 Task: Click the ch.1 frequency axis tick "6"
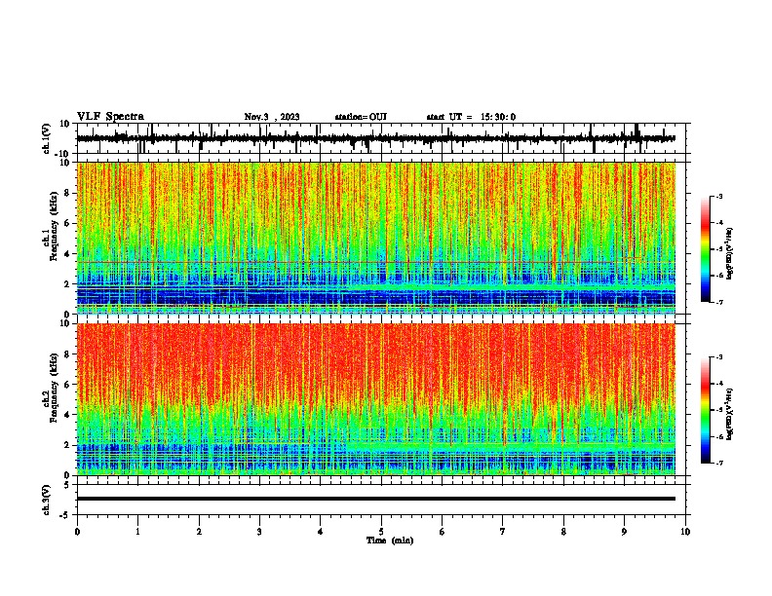[x=67, y=223]
